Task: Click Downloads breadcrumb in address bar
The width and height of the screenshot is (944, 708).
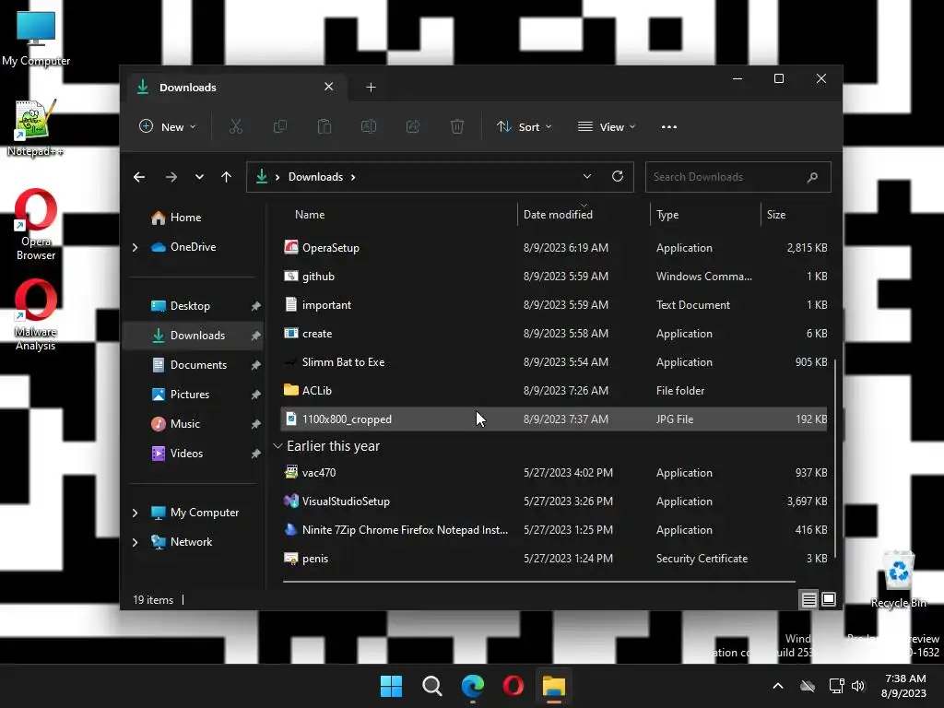Action: (315, 177)
